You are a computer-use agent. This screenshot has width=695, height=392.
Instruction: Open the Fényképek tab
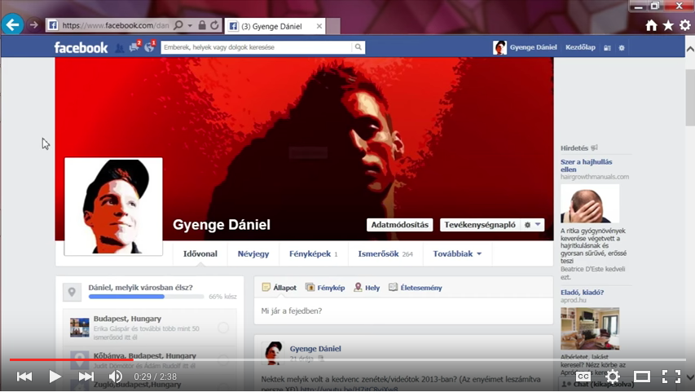(314, 254)
